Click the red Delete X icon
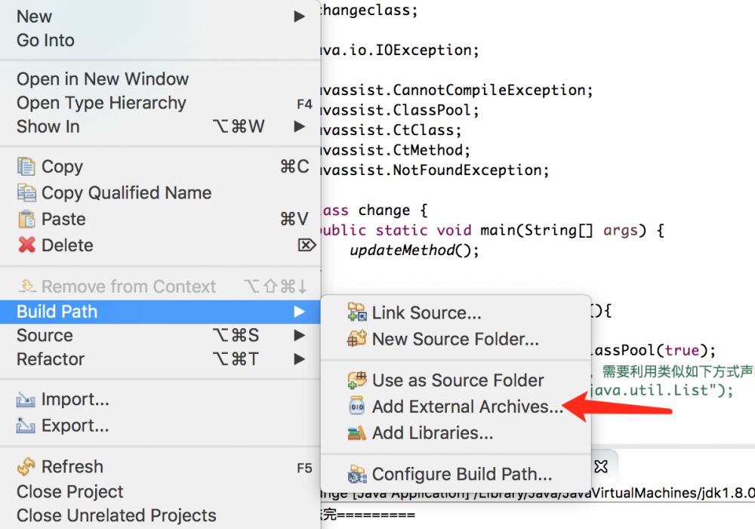The image size is (755, 529). tap(26, 245)
